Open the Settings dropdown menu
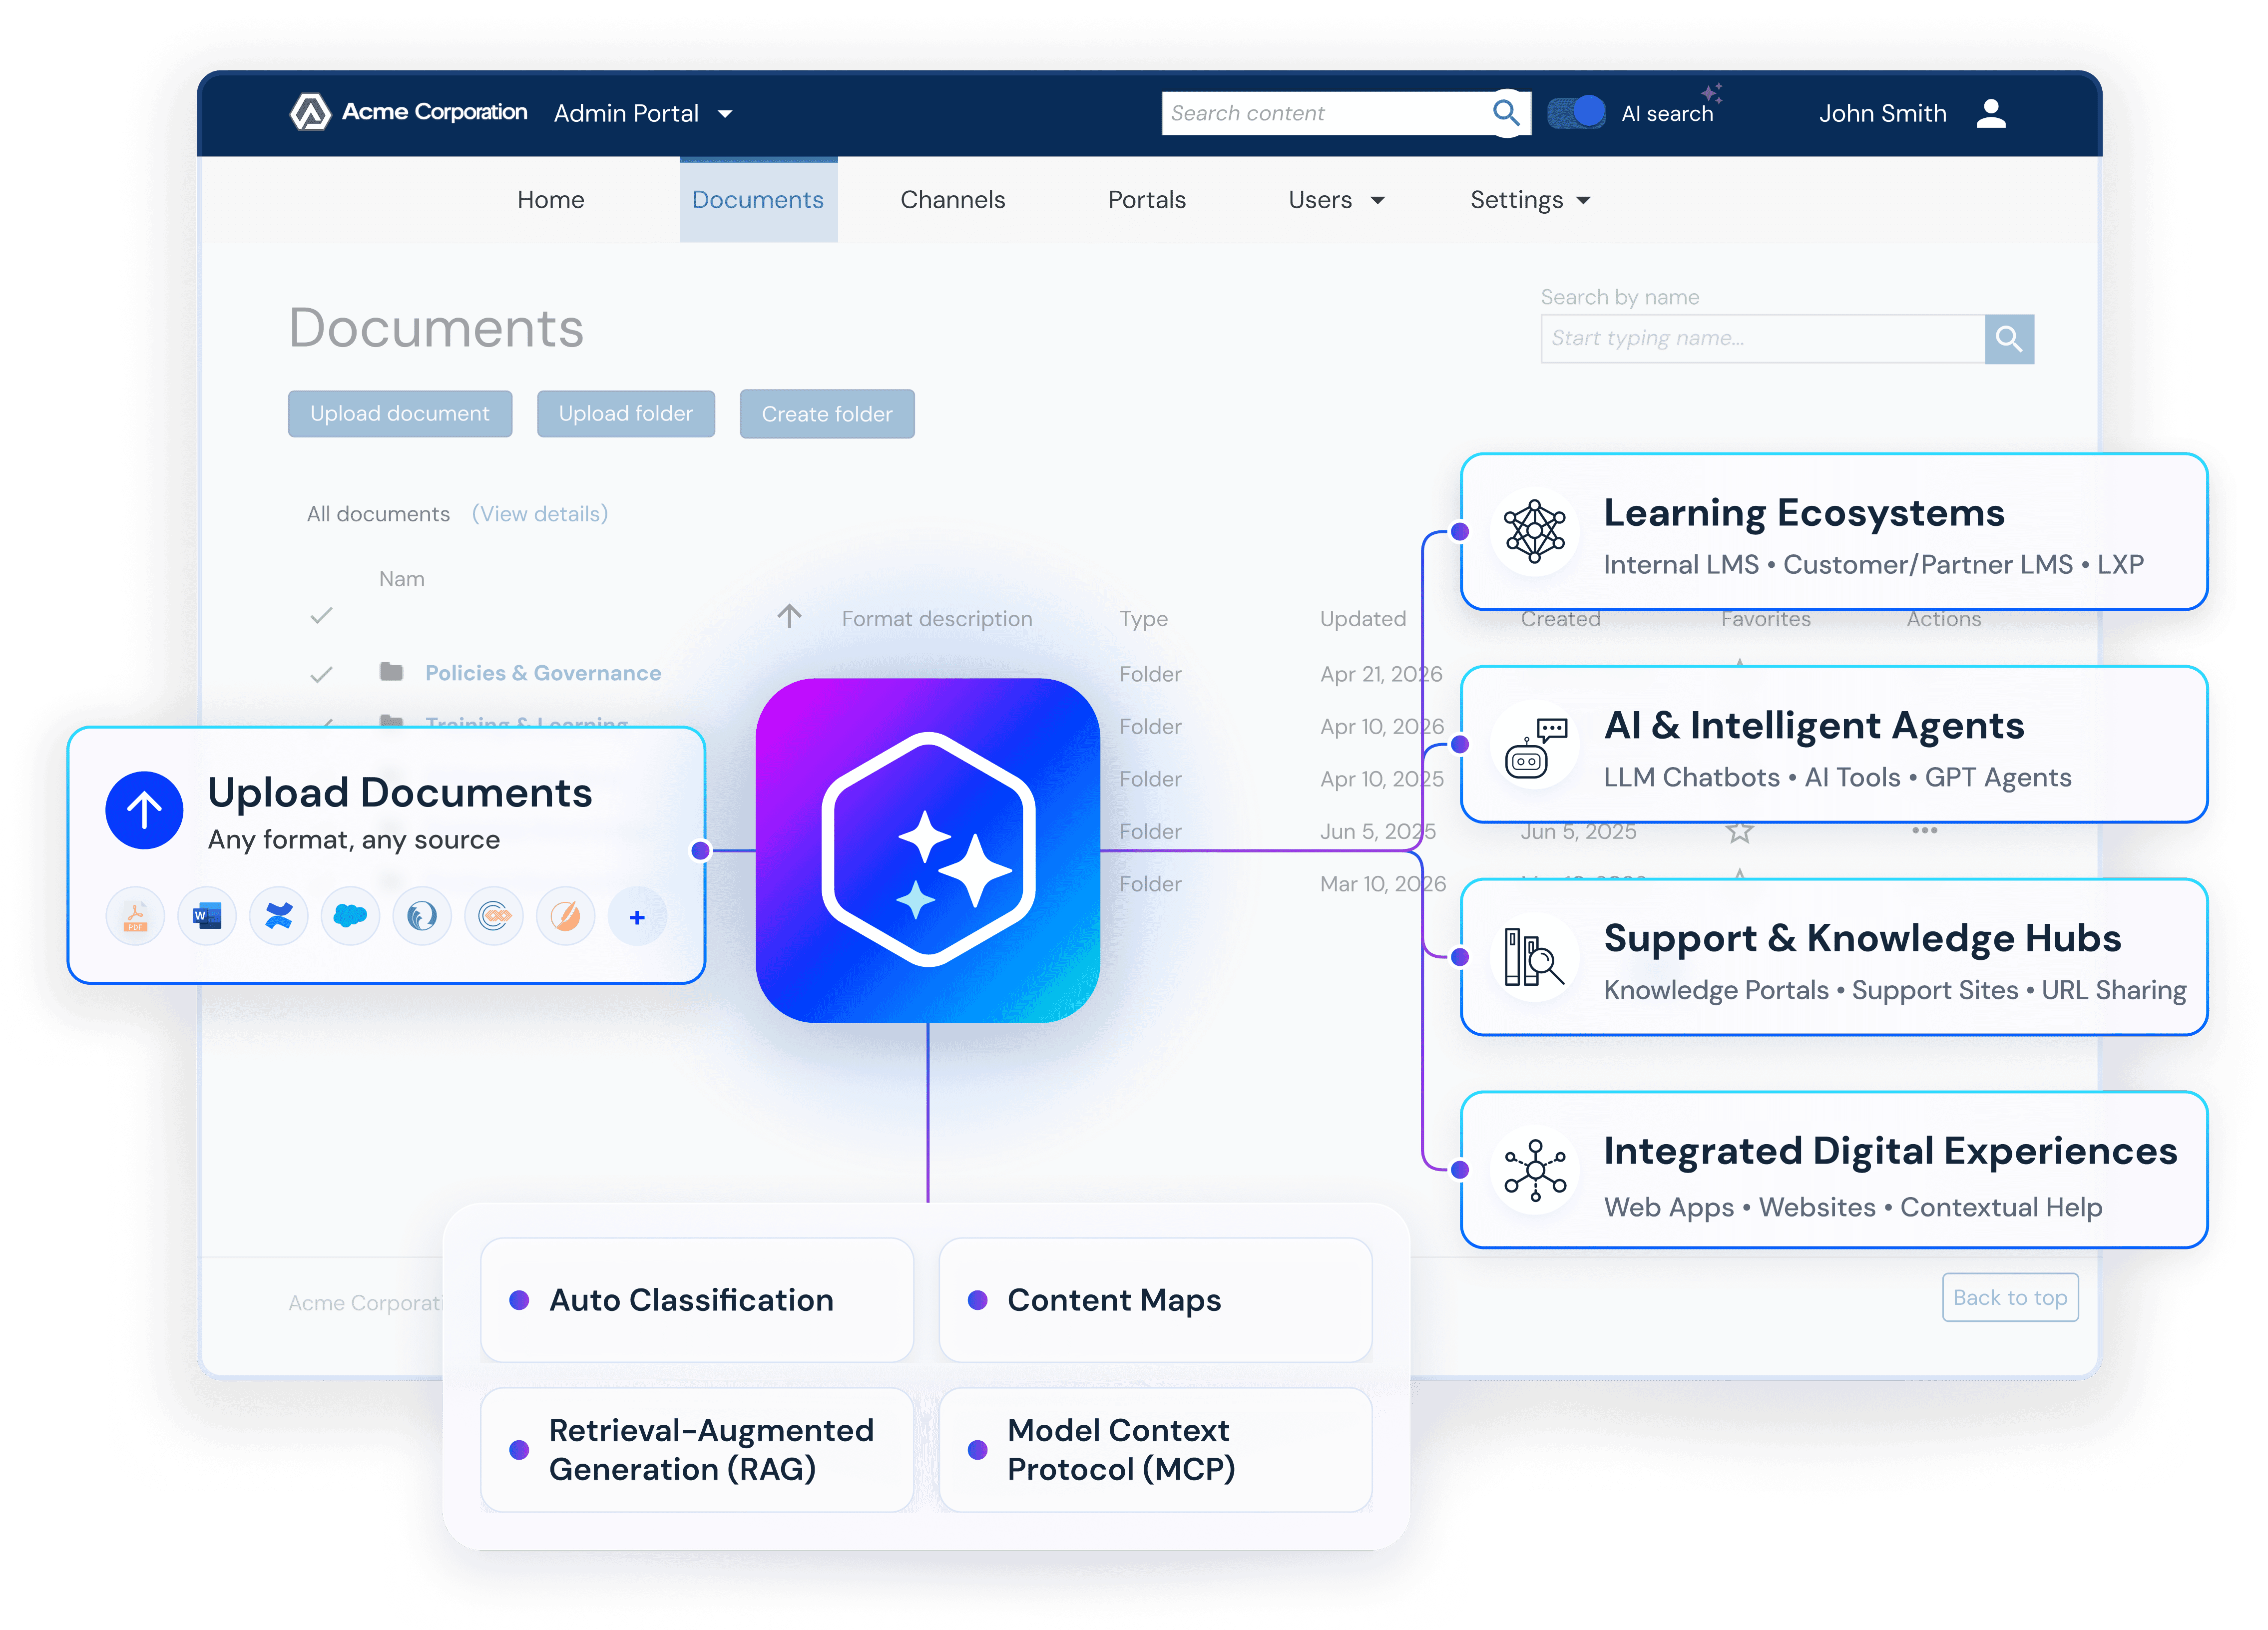This screenshot has height=1630, width=2268. coord(1530,200)
